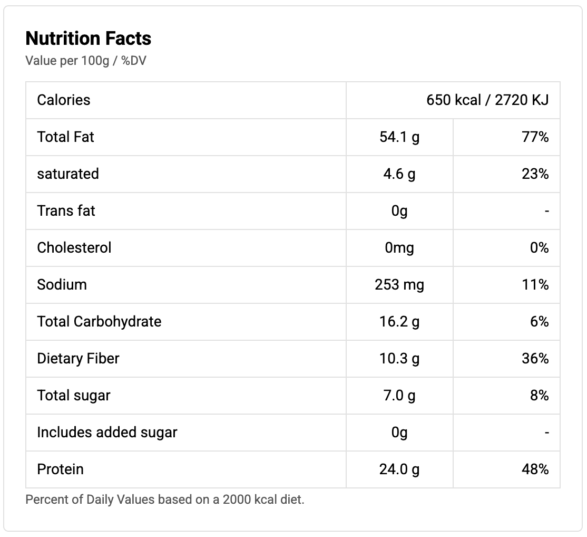The height and width of the screenshot is (537, 587).
Task: Click the 77% daily value cell
Action: coord(536,137)
